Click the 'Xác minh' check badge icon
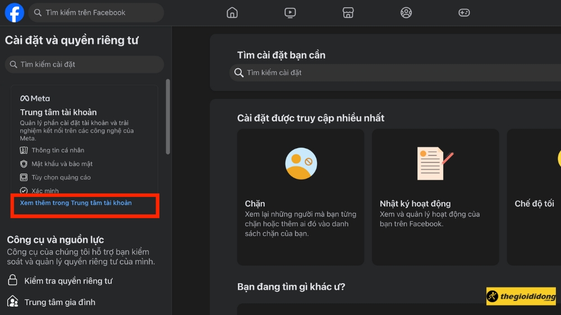Screen dimensions: 561x315 click(24, 190)
